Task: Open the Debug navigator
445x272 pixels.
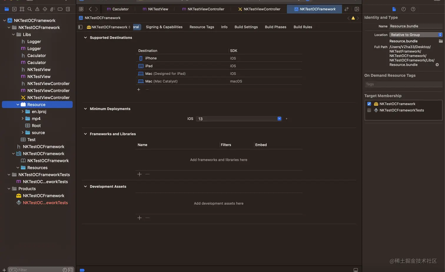Action: click(52, 9)
